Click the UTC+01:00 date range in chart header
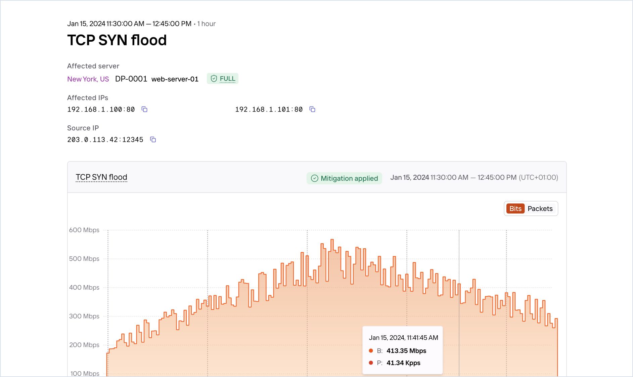633x377 pixels. pyautogui.click(x=474, y=177)
